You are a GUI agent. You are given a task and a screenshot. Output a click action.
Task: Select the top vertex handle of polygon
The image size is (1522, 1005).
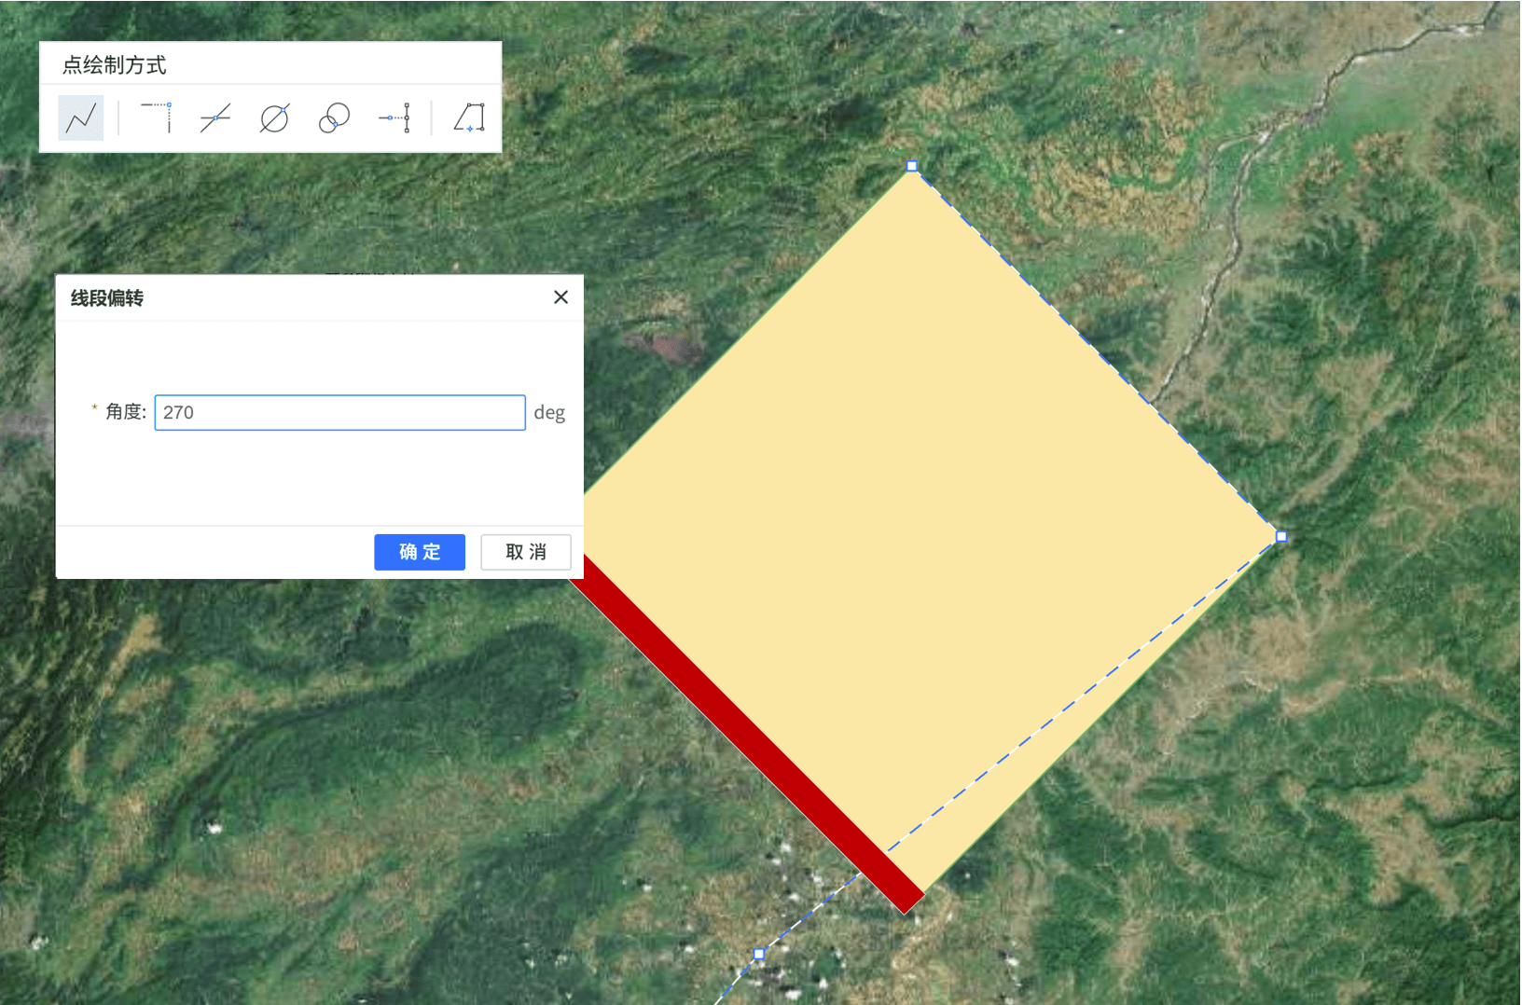(x=912, y=167)
